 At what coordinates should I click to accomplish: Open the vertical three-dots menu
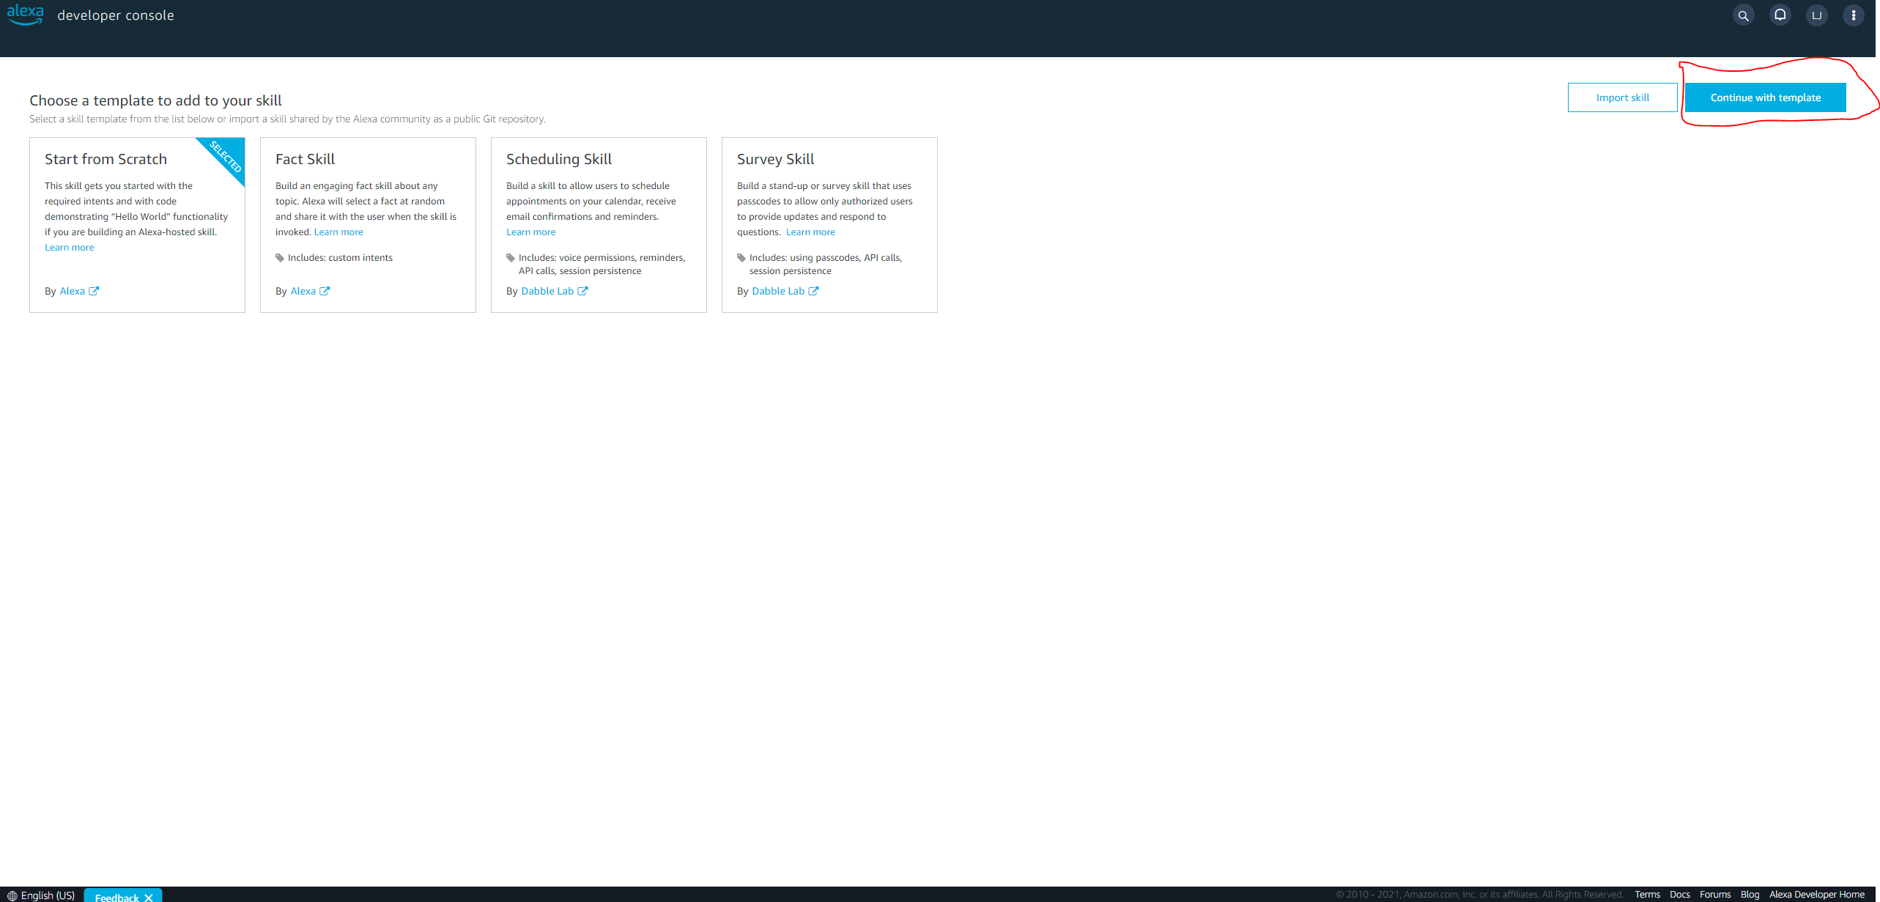[x=1853, y=15]
